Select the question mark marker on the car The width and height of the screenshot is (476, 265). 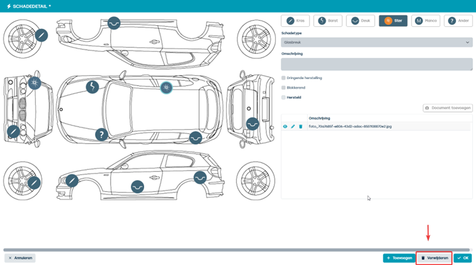(101, 134)
